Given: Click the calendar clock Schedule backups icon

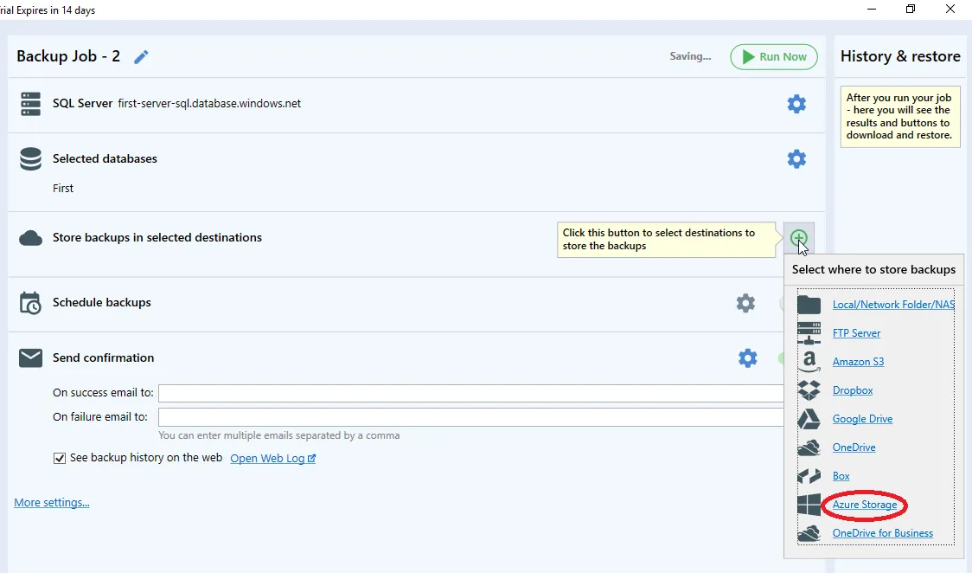Looking at the screenshot, I should (30, 303).
